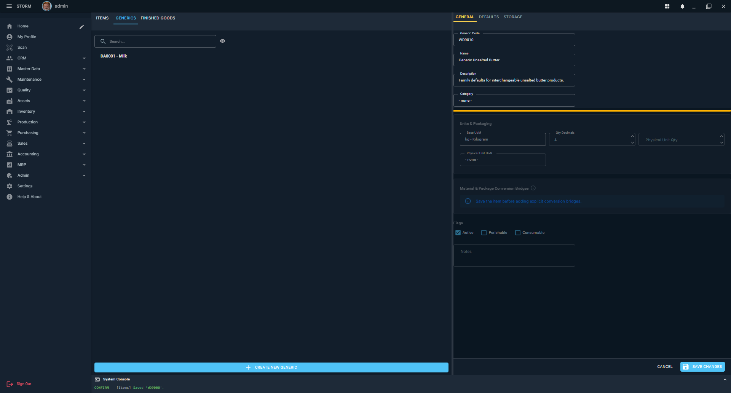
Task: Click the Inventory warehouse icon
Action: [10, 112]
